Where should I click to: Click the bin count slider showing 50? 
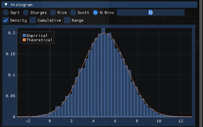pos(151,13)
